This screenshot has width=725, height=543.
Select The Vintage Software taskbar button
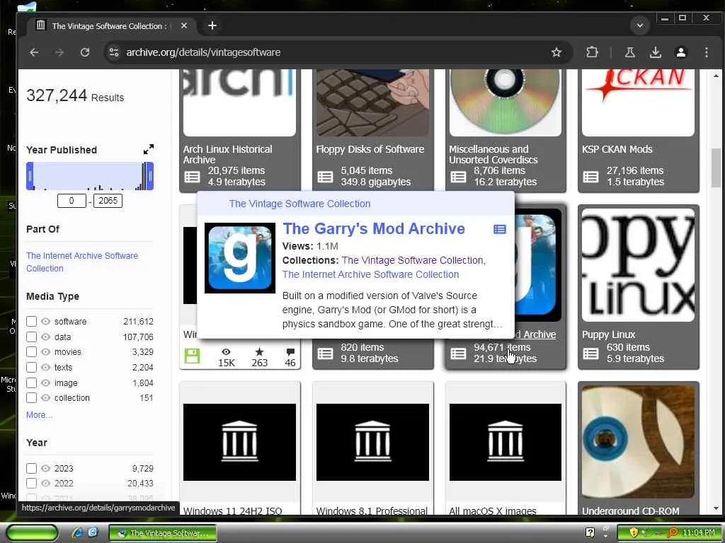click(x=163, y=533)
